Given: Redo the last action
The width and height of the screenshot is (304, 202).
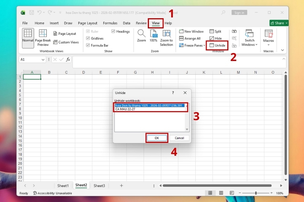Looking at the screenshot, I should pos(50,13).
